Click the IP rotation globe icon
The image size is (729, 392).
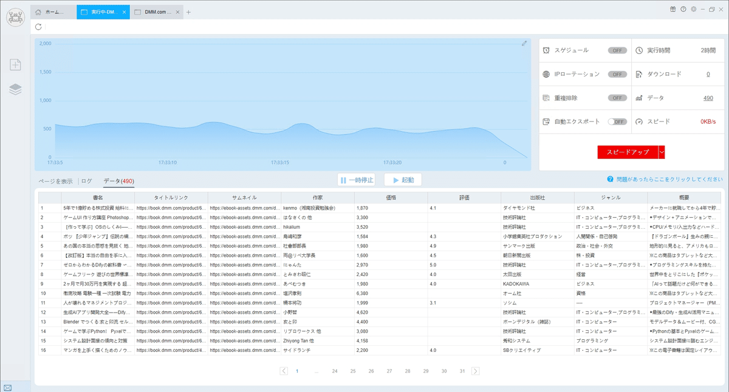click(547, 74)
